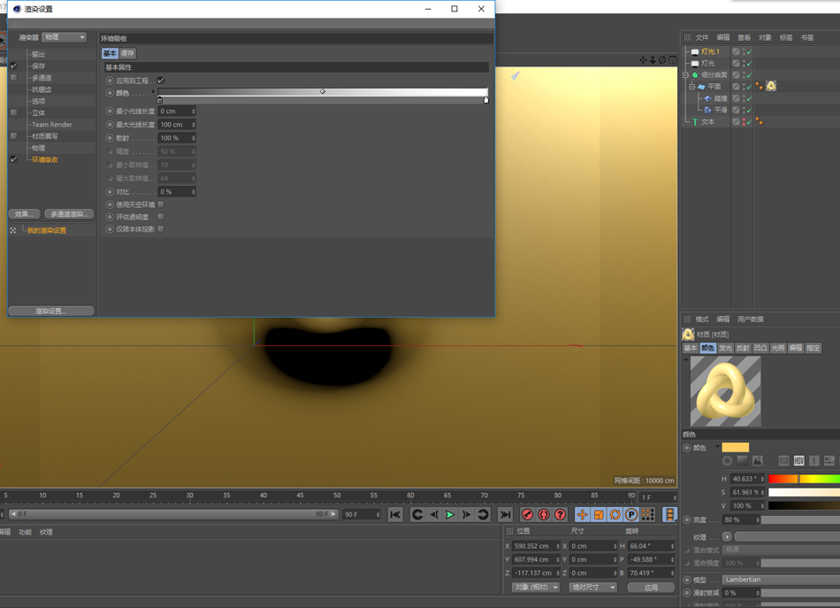Click the 应用 apply button
The image size is (840, 608).
tap(651, 587)
